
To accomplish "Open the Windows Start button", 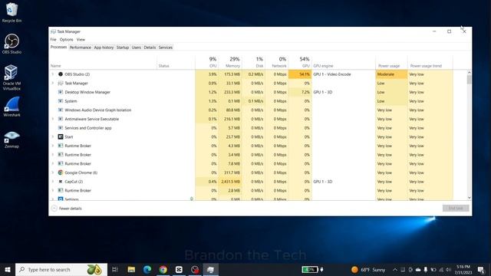I will [8, 269].
